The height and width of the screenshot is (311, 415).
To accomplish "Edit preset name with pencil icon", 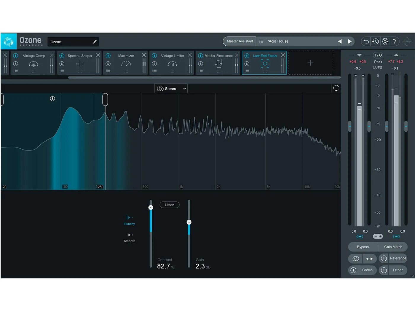I will (x=95, y=42).
